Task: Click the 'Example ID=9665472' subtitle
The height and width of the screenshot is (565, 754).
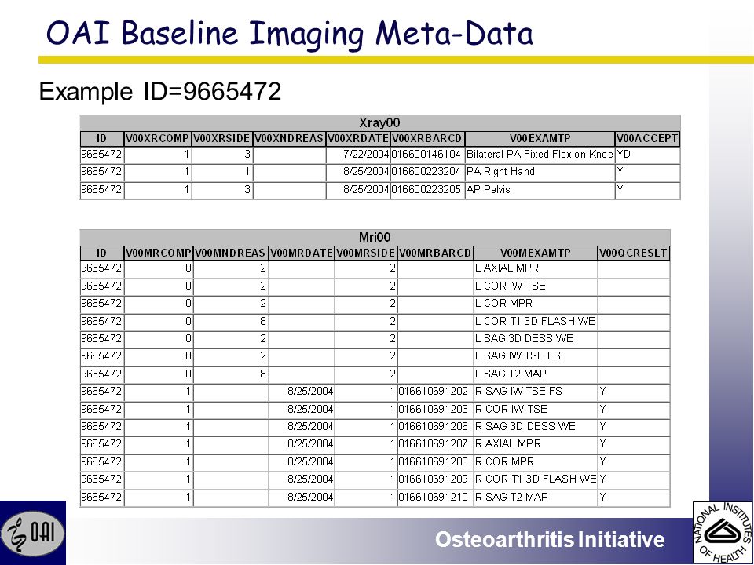Action: point(160,91)
